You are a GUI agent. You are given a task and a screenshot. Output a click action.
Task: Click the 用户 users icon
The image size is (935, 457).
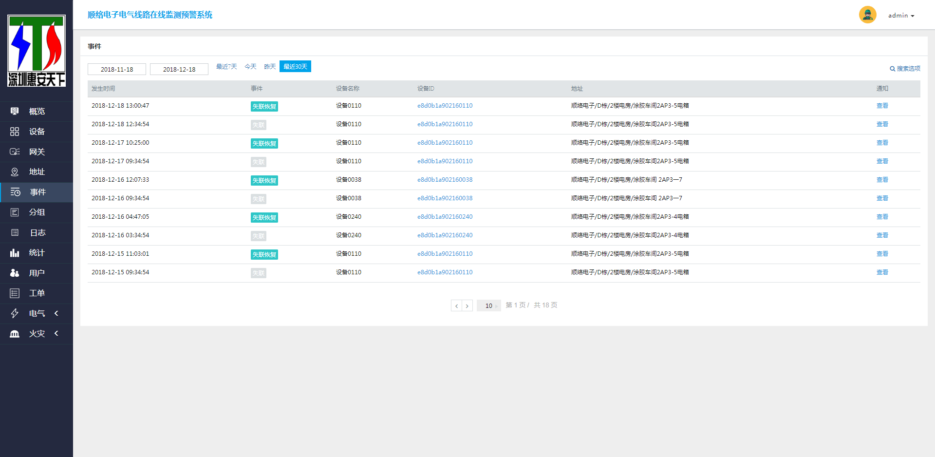[15, 273]
